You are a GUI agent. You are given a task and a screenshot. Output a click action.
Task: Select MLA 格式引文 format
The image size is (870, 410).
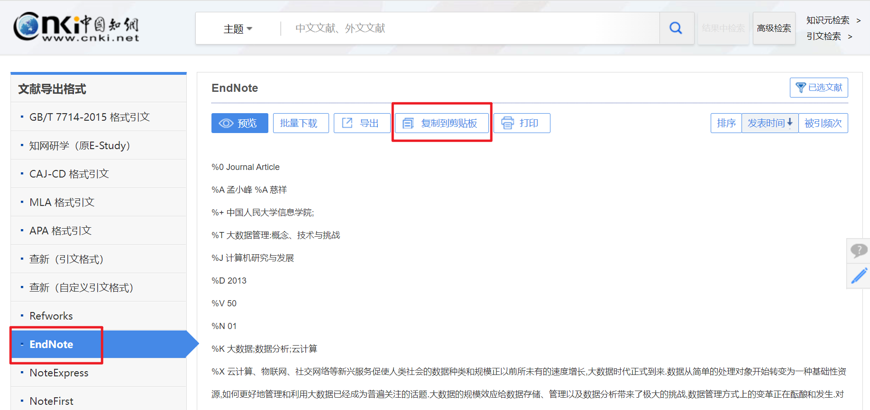[x=99, y=202]
